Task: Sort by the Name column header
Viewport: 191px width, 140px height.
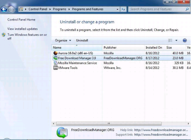Action: click(77, 47)
